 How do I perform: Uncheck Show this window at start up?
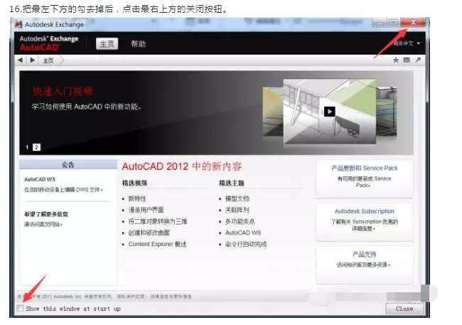[21, 309]
